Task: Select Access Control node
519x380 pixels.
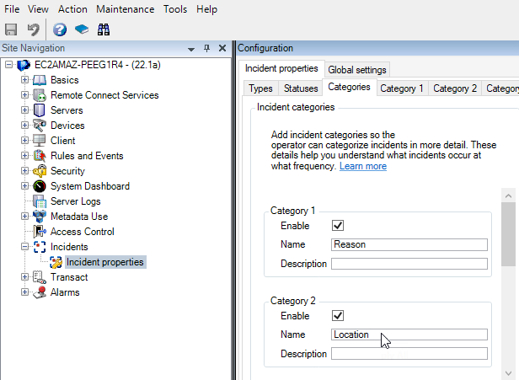Action: [82, 232]
